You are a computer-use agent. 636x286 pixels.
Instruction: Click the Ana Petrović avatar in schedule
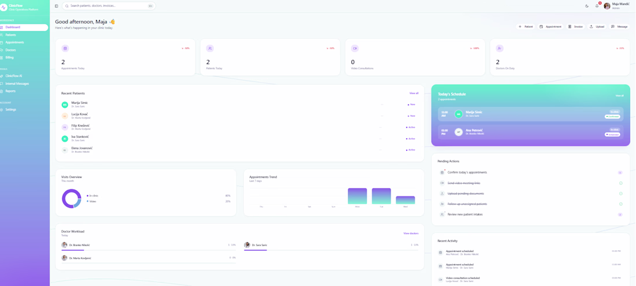pyautogui.click(x=458, y=132)
